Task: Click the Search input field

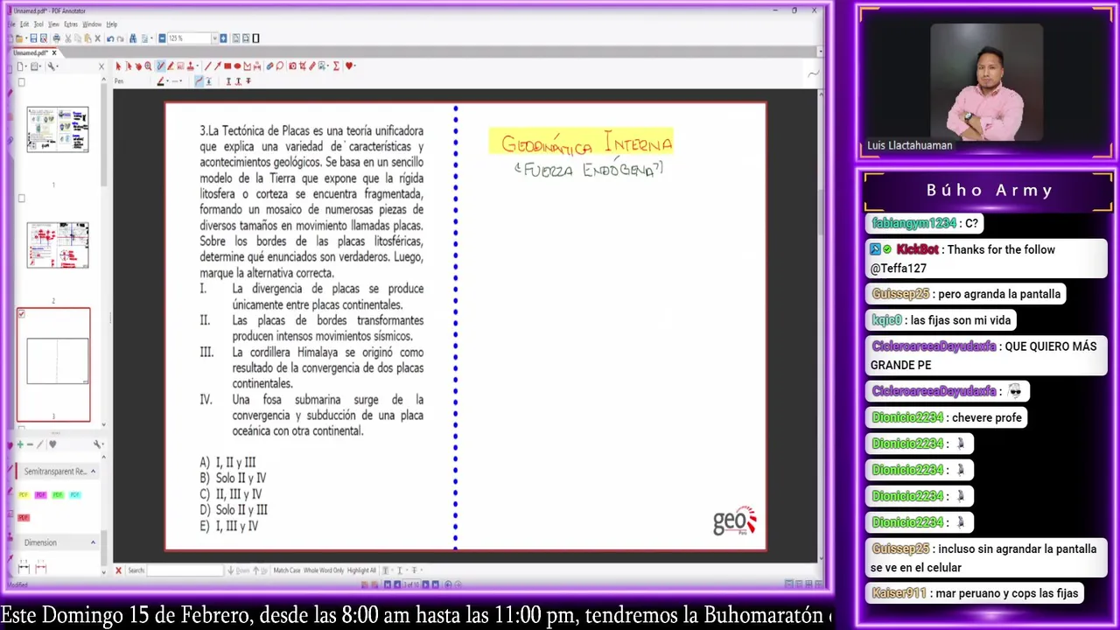Action: point(185,570)
